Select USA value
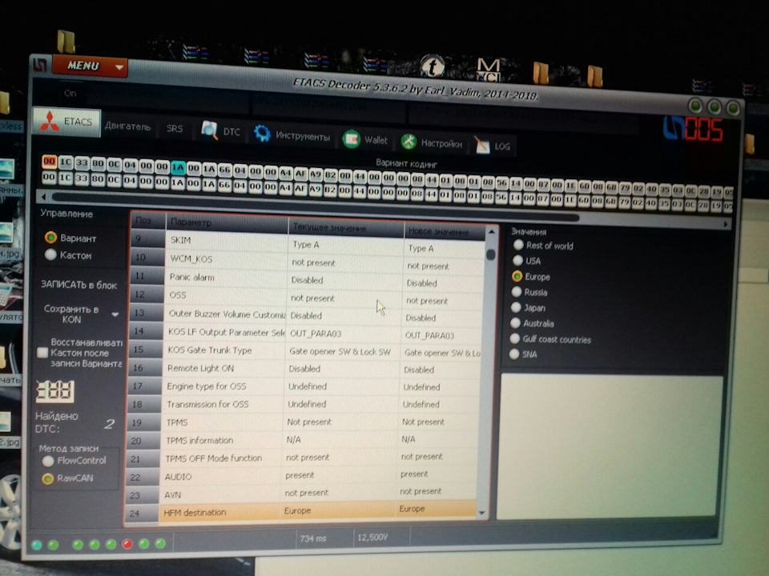 click(518, 261)
